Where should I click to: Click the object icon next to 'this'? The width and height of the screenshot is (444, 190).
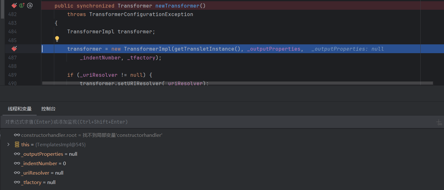[17, 145]
